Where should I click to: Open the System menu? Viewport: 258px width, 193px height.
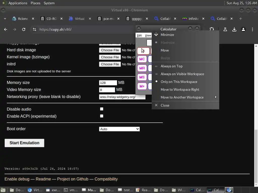click(x=49, y=3)
